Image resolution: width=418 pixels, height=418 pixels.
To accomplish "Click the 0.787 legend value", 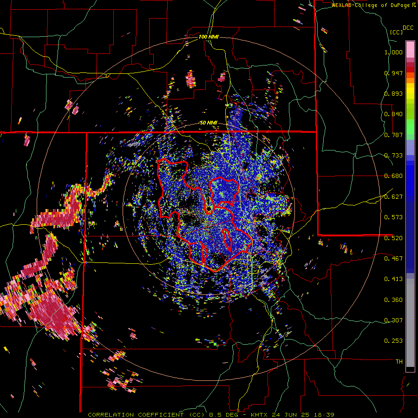I will tap(393, 135).
